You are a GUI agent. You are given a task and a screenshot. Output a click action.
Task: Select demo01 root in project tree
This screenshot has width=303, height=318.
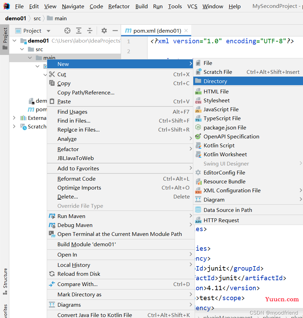(x=38, y=41)
